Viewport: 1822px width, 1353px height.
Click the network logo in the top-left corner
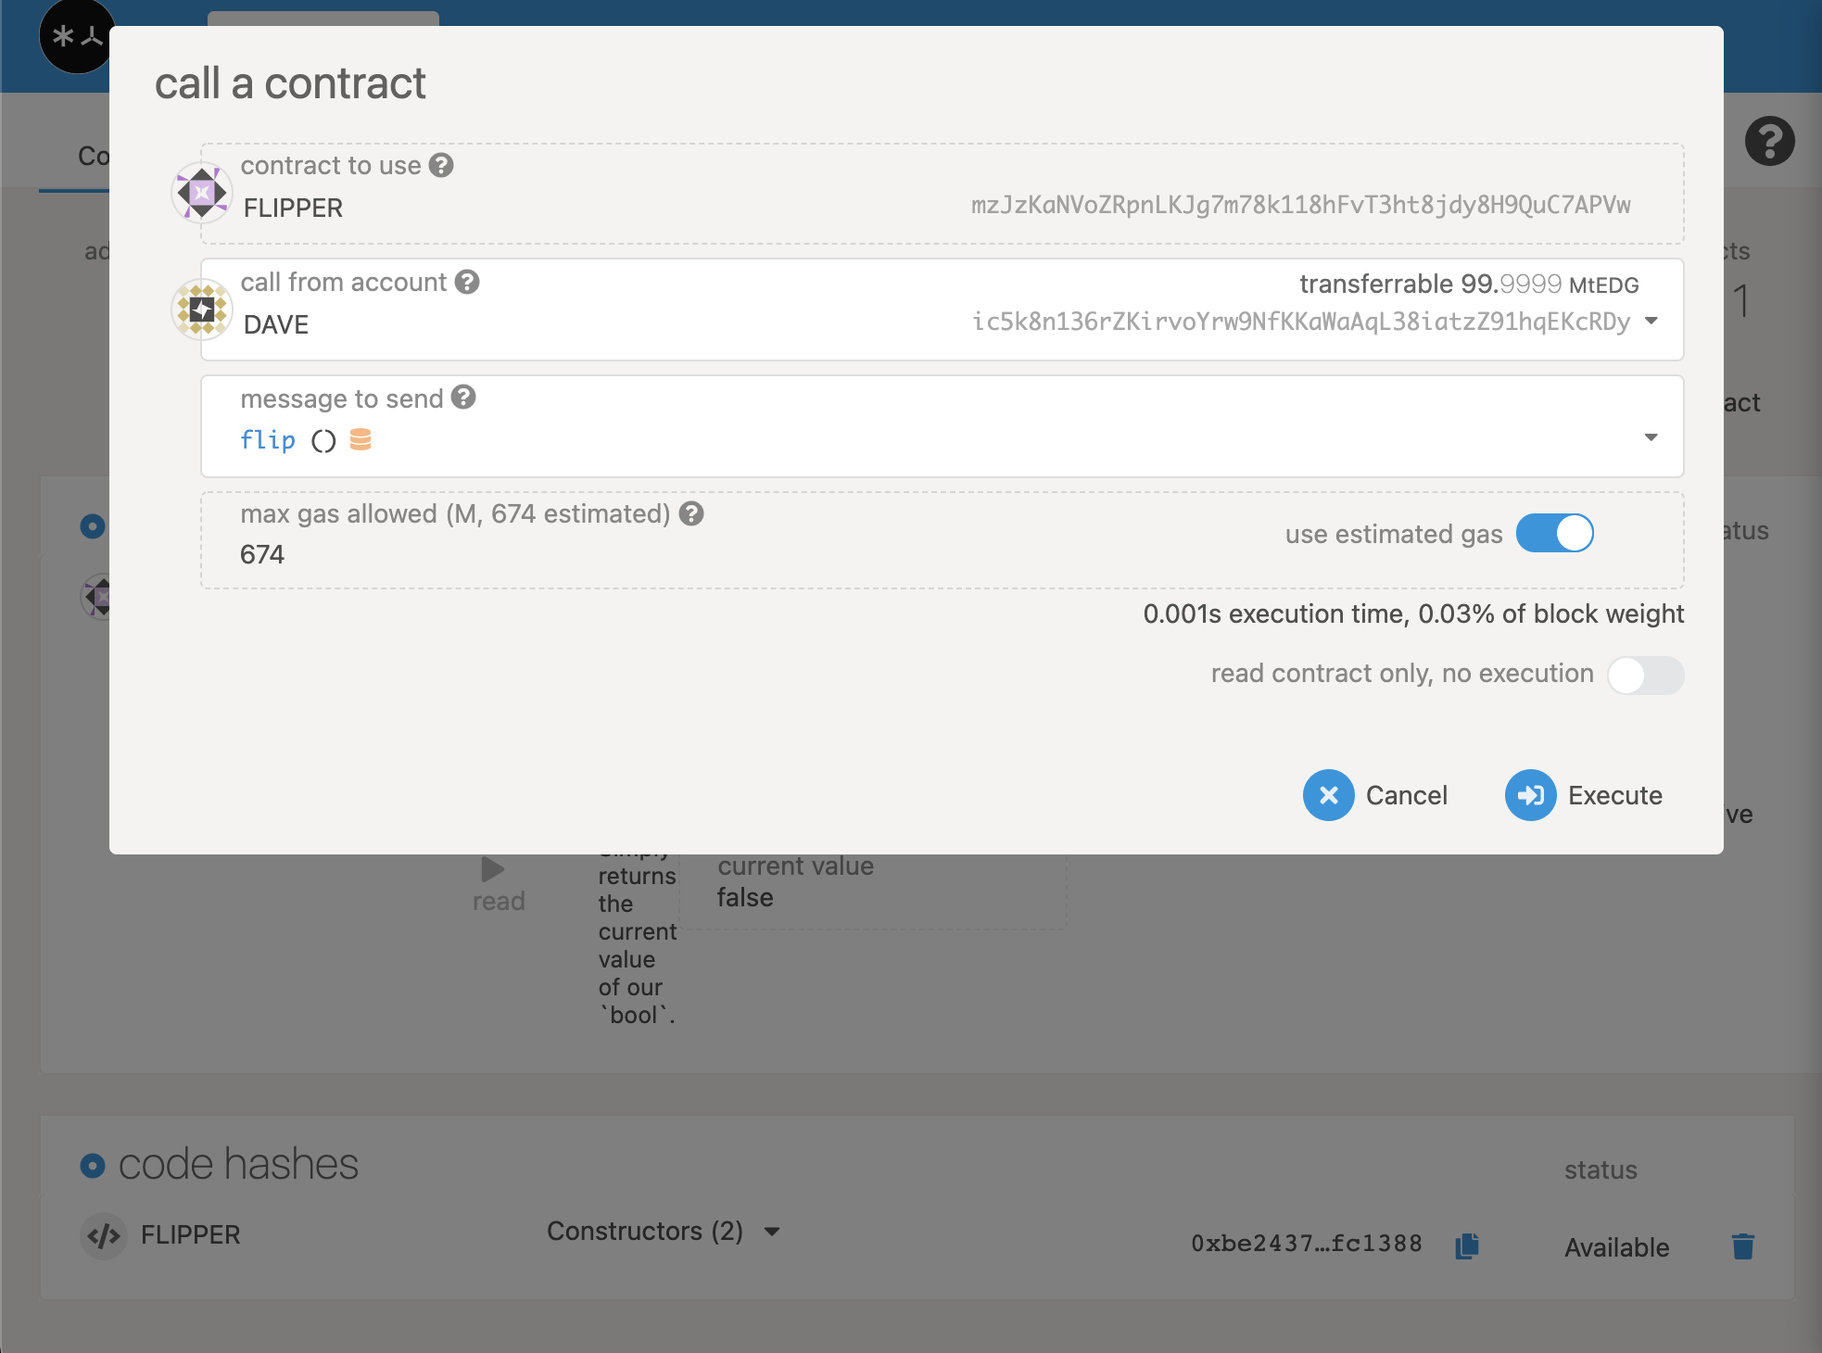77,37
